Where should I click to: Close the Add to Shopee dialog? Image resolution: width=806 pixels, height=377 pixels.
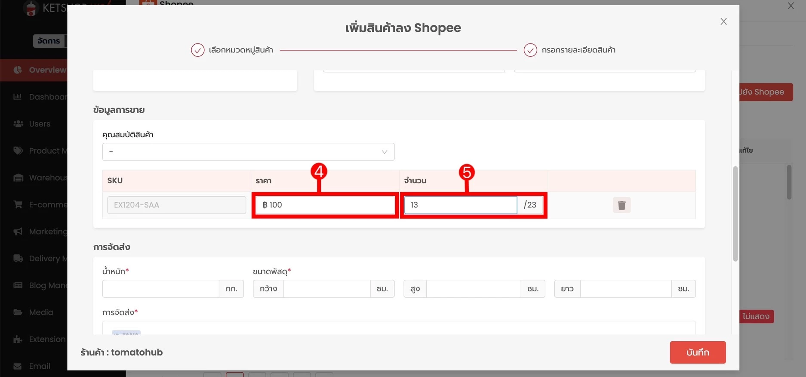click(x=723, y=22)
